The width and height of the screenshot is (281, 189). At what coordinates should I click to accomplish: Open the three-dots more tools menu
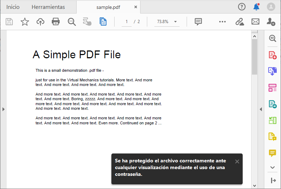click(x=222, y=22)
